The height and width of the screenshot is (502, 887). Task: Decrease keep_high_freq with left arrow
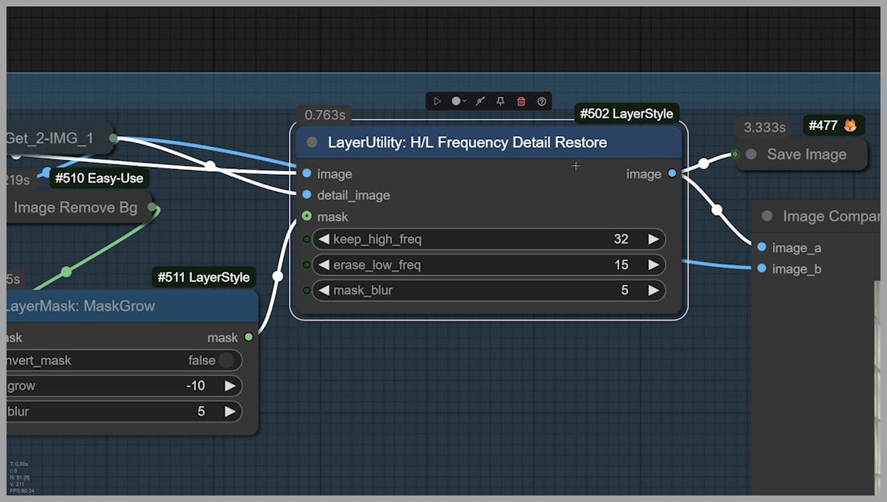(323, 239)
